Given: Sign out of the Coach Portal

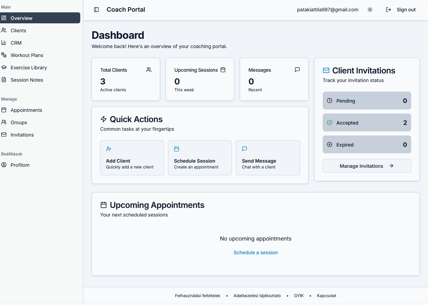Looking at the screenshot, I should click(401, 10).
